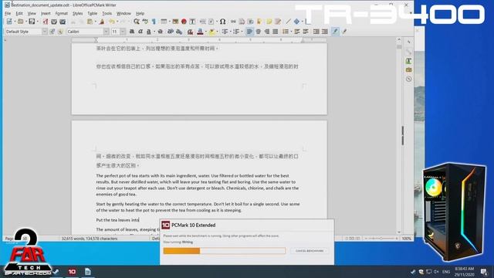Click the Open file folder icon
Image resolution: width=494 pixels, height=278 pixels.
21,22
